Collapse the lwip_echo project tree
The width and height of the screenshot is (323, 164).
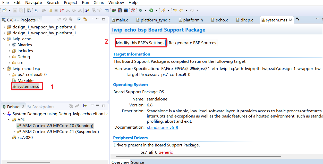pyautogui.click(x=4, y=39)
